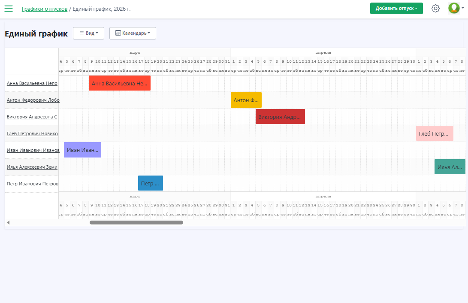Viewport: 468px width, 303px height.
Task: Select Петр's blue vacation bar
Action: [150, 183]
